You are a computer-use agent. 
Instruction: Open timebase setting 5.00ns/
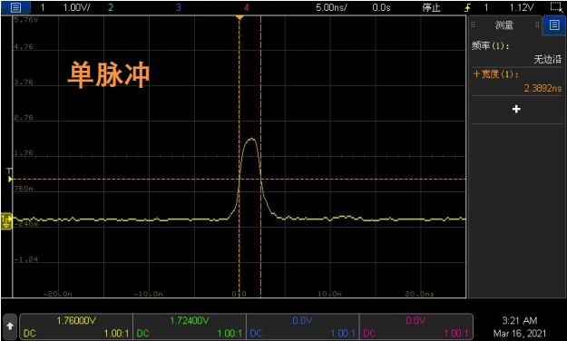(331, 7)
